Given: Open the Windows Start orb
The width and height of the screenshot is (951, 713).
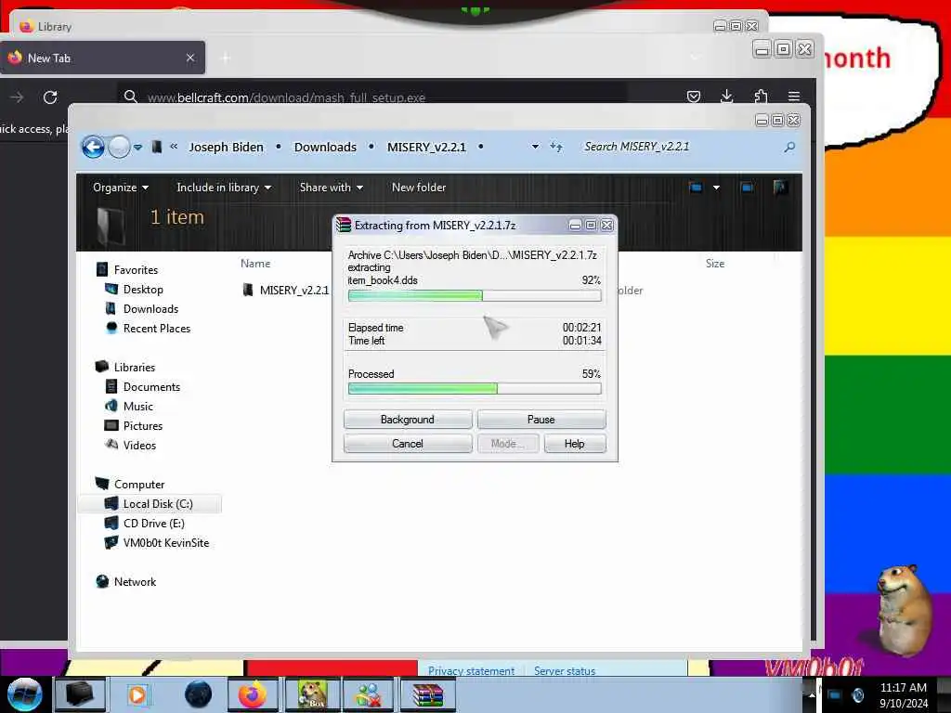Looking at the screenshot, I should (x=24, y=694).
